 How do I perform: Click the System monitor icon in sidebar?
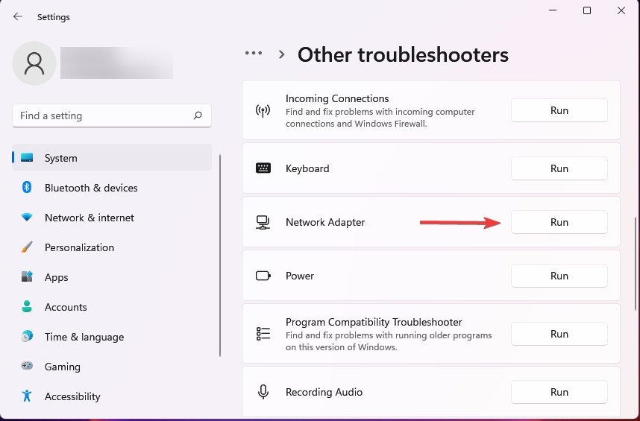pyautogui.click(x=27, y=158)
